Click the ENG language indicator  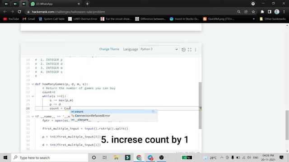pyautogui.click(x=256, y=157)
